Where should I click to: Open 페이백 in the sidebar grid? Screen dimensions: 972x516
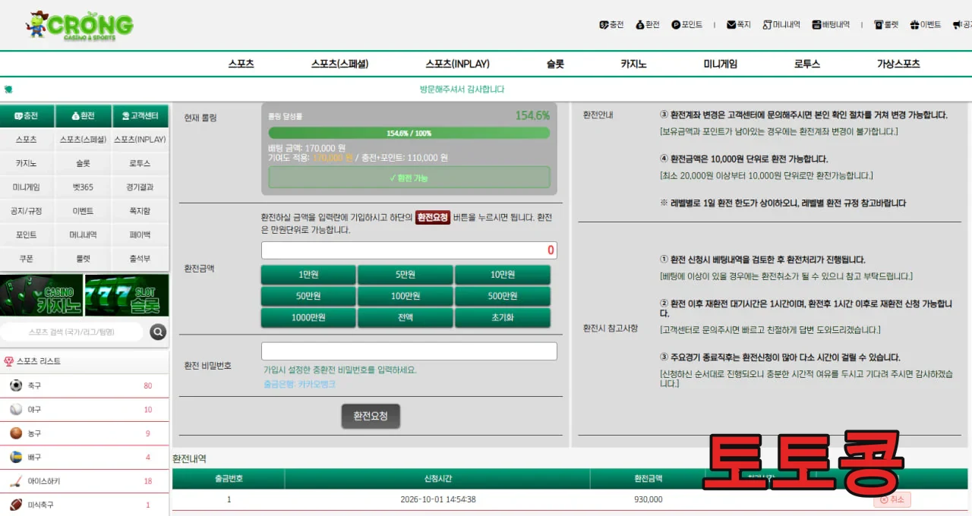(x=140, y=234)
